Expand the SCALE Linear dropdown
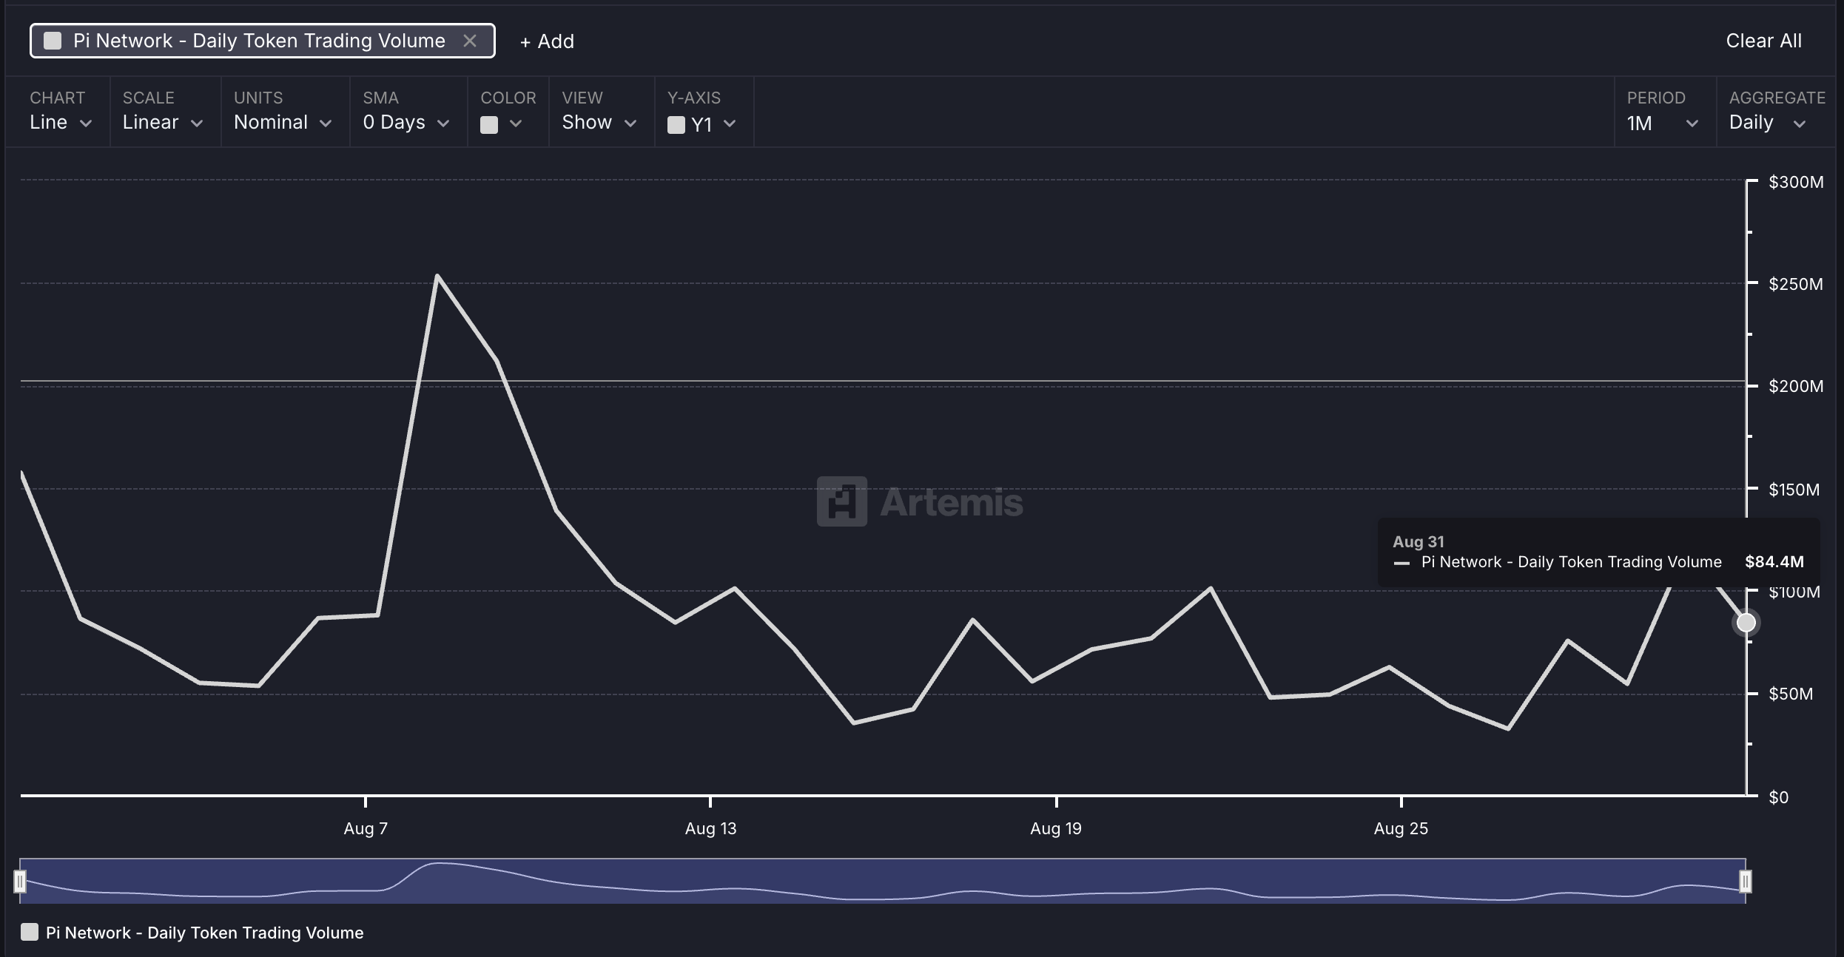1844x957 pixels. pos(163,123)
